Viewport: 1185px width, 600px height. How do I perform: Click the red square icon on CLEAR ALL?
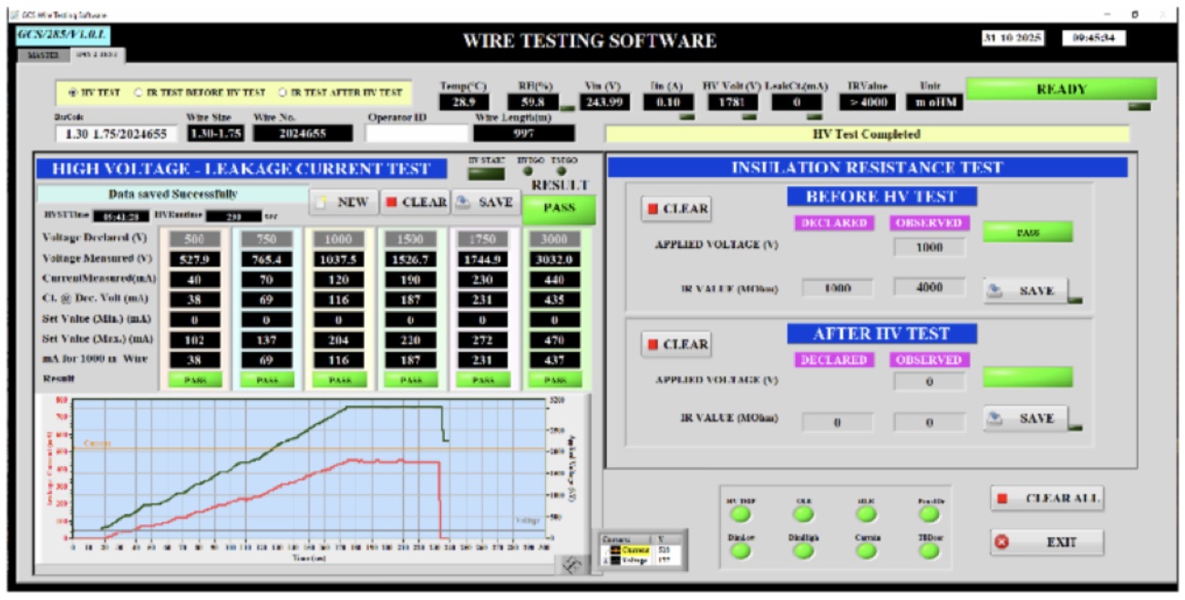pos(1003,499)
